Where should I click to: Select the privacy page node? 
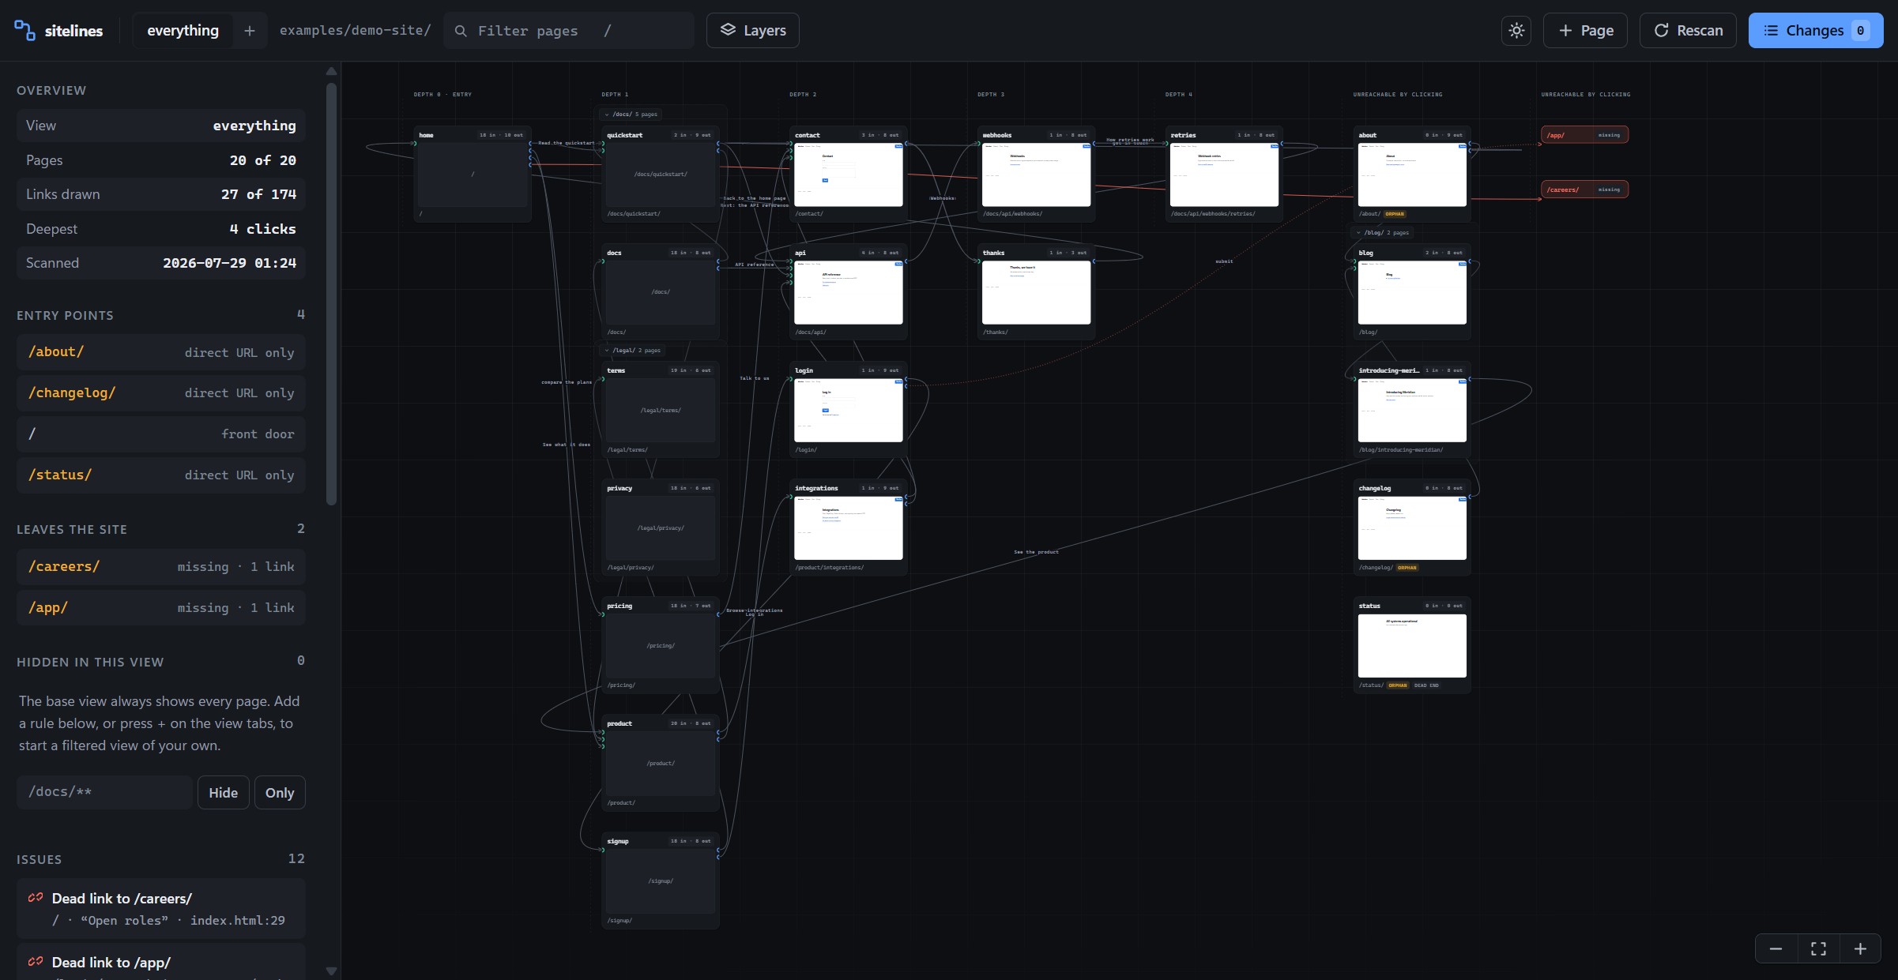(x=661, y=528)
